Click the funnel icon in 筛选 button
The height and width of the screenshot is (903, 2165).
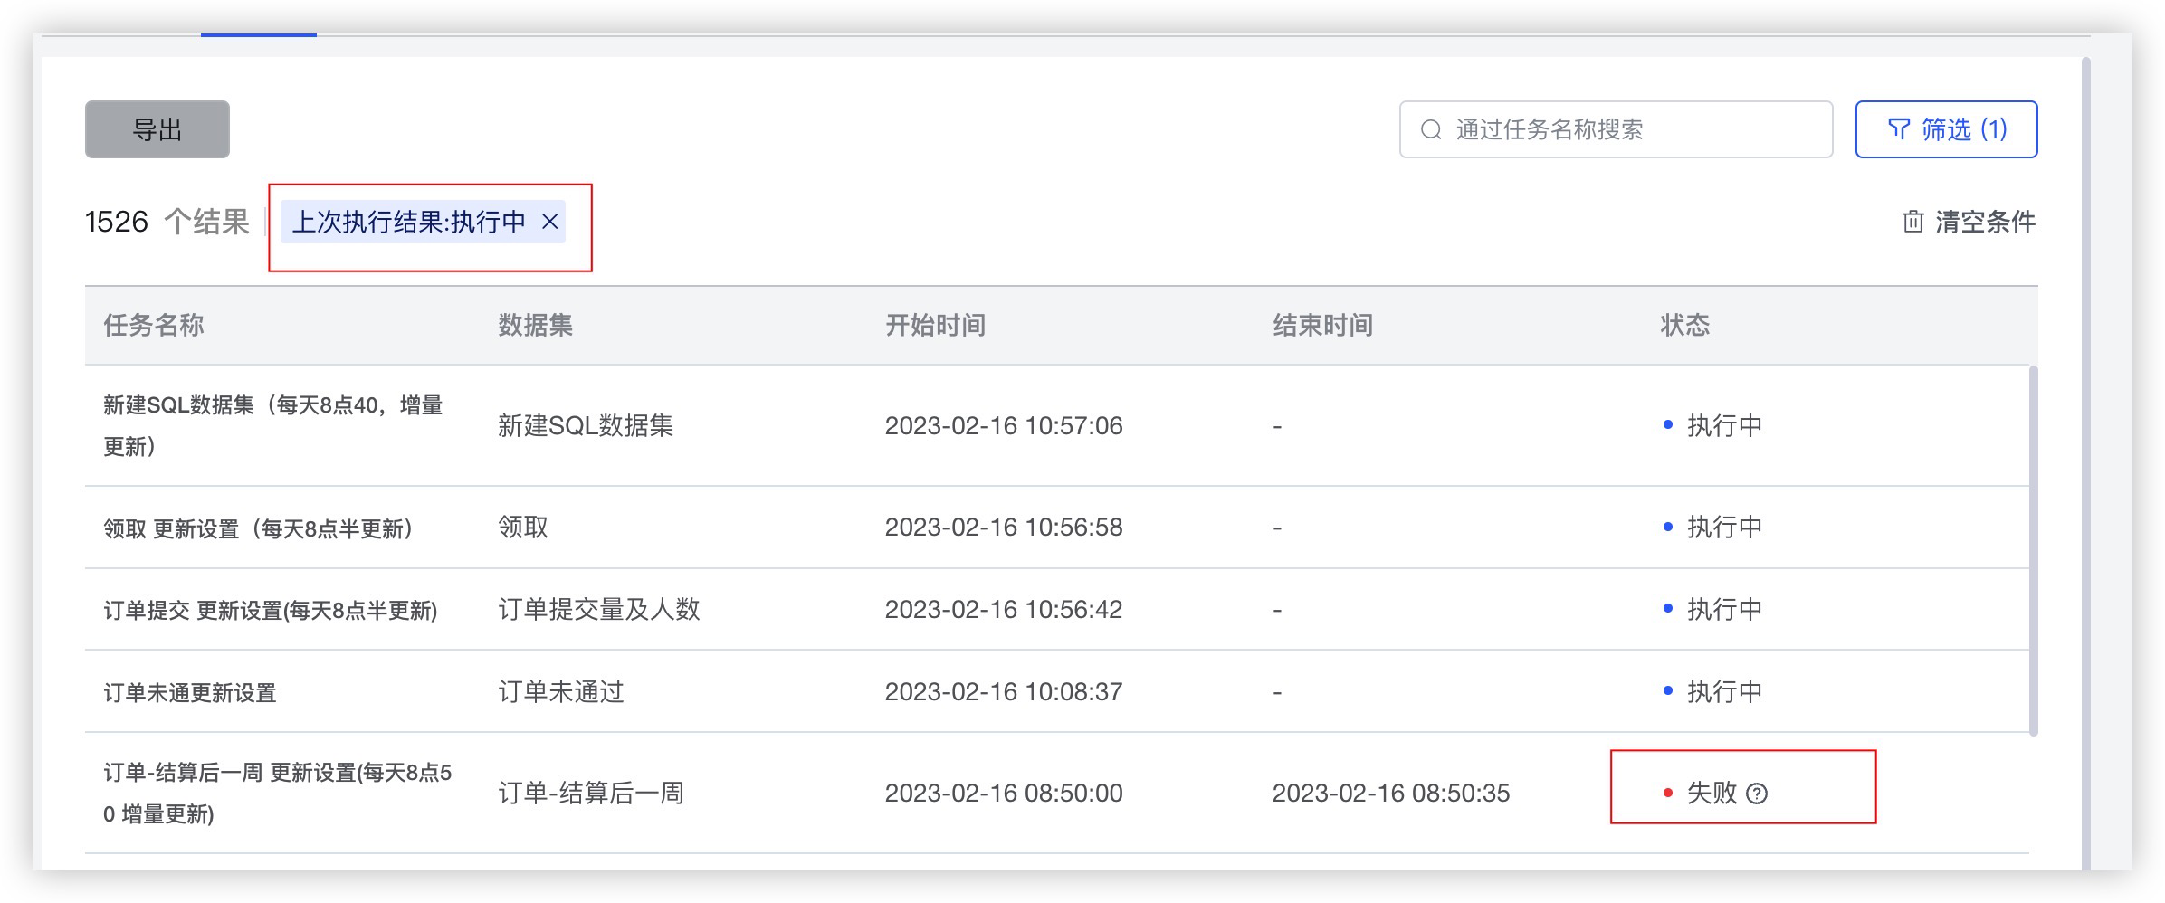point(1899,129)
